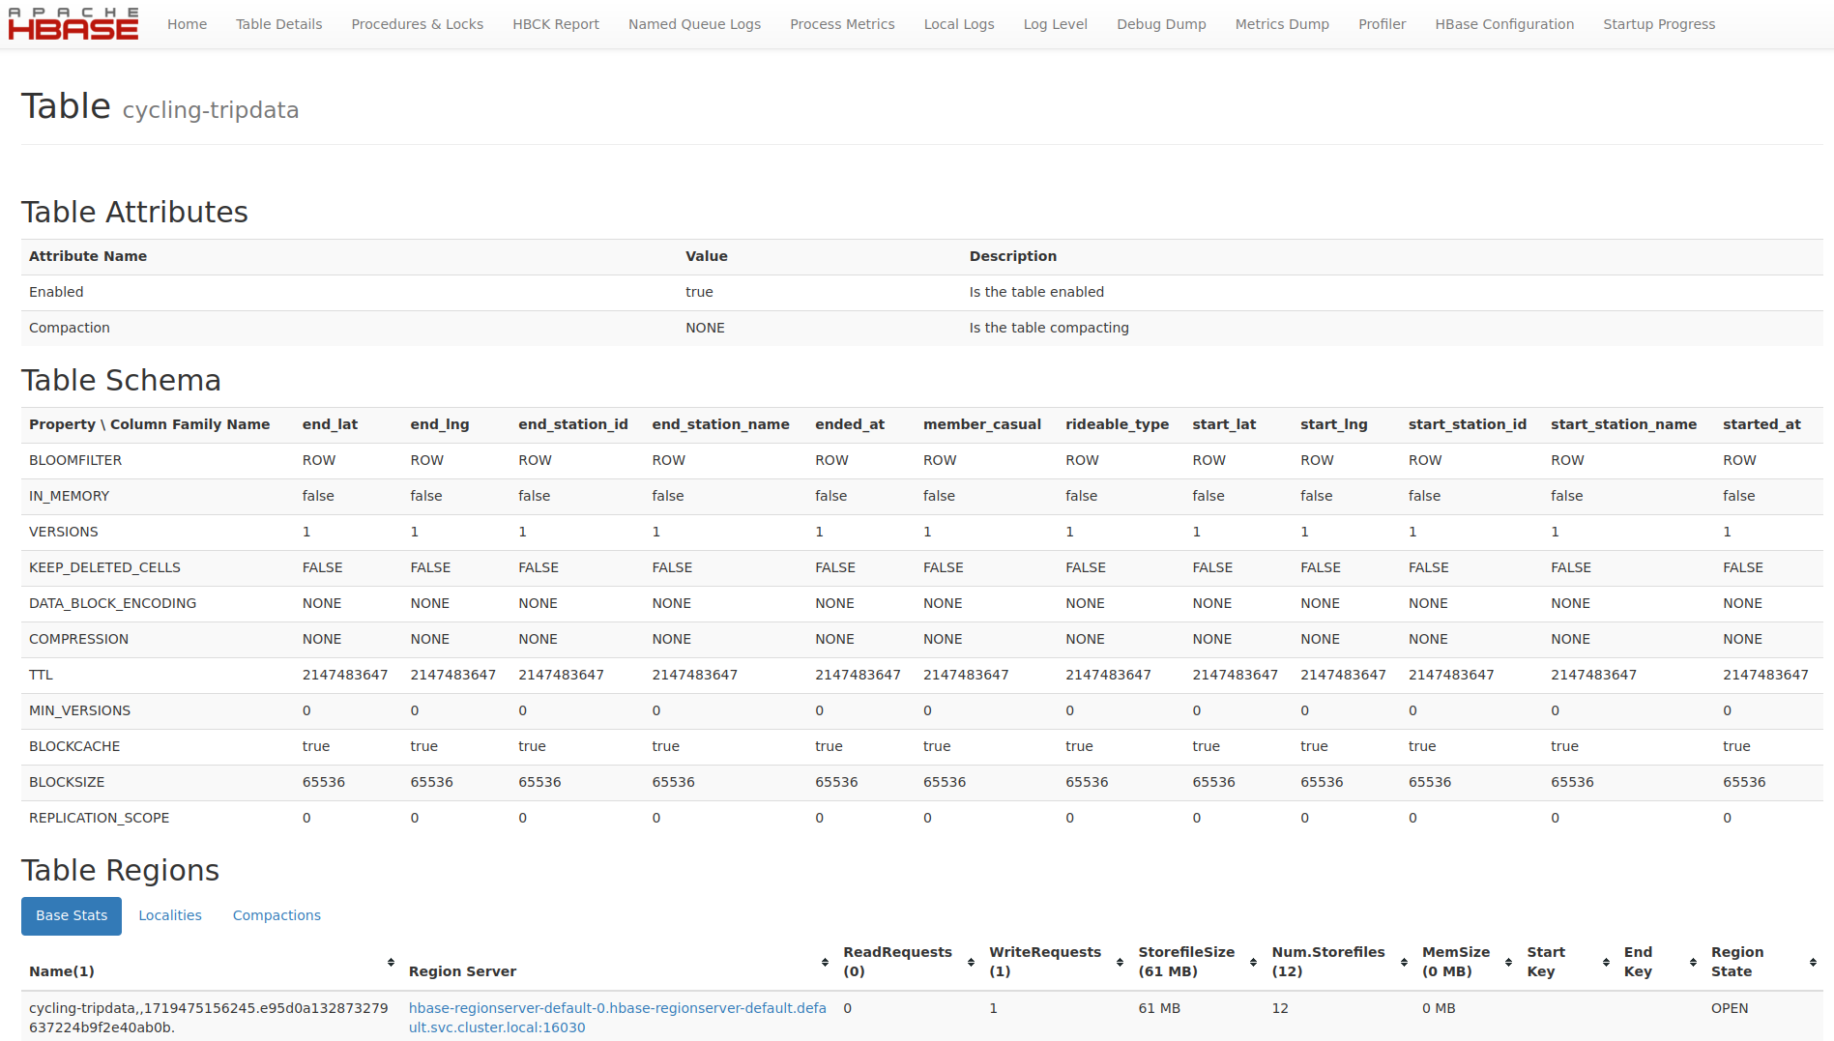
Task: Open HBase Configuration
Action: pyautogui.click(x=1504, y=23)
